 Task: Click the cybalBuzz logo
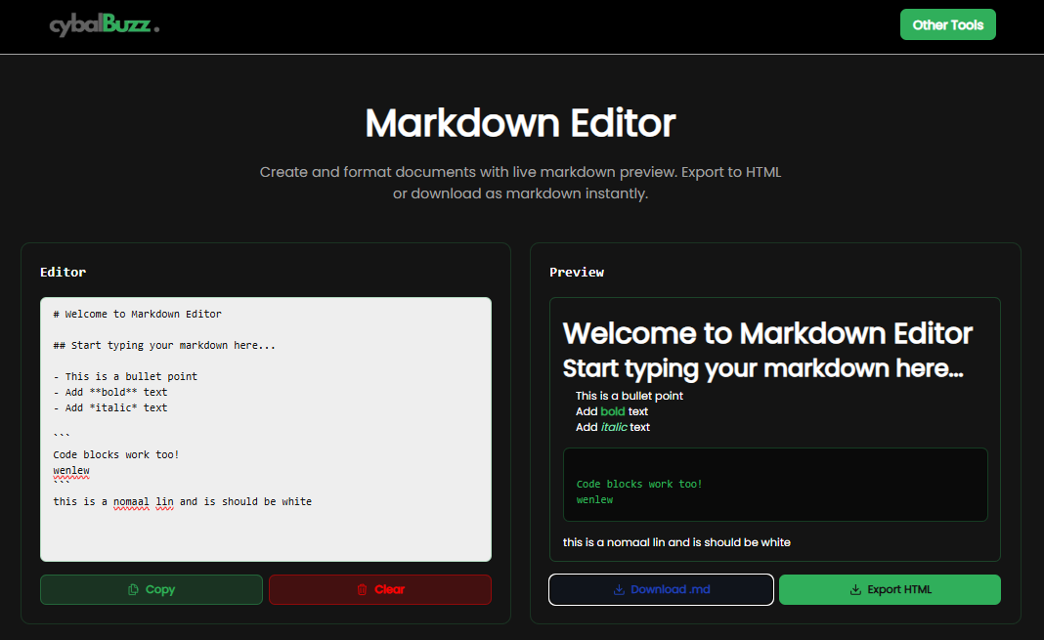[x=101, y=24]
